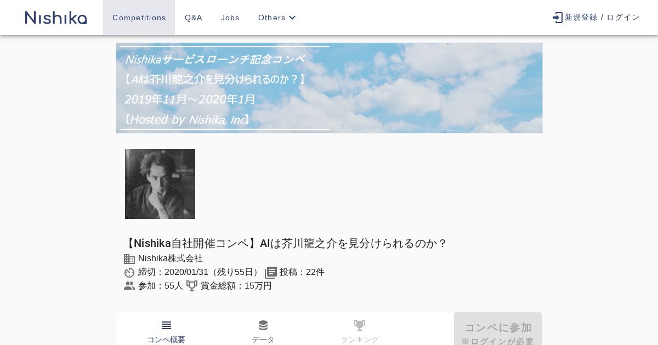Click the 締切：2020/01/31 deadline text

[x=200, y=272]
